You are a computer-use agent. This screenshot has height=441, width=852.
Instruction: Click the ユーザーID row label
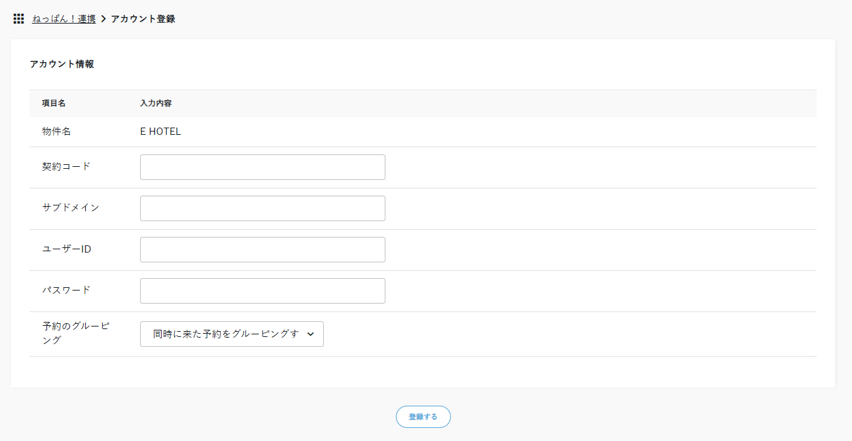click(x=66, y=249)
